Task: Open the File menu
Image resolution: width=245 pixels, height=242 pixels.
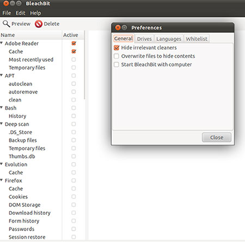Action: 7,13
